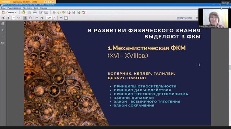This screenshot has width=231, height=129.
Task: Click the text ЗАКОН ВСЕМИРНОГО ТЯГОТЕНИЯ
Action: tap(147, 101)
